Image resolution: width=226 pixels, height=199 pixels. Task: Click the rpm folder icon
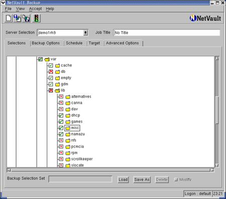tap(68, 153)
